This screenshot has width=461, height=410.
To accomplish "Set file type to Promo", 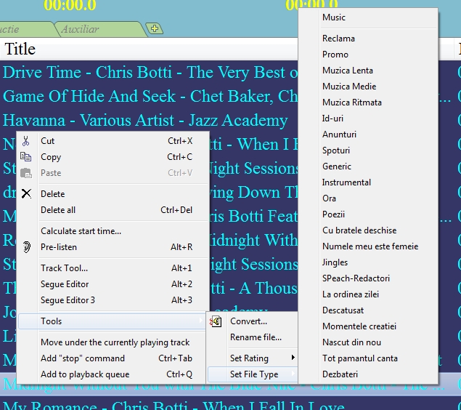I will pyautogui.click(x=368, y=55).
